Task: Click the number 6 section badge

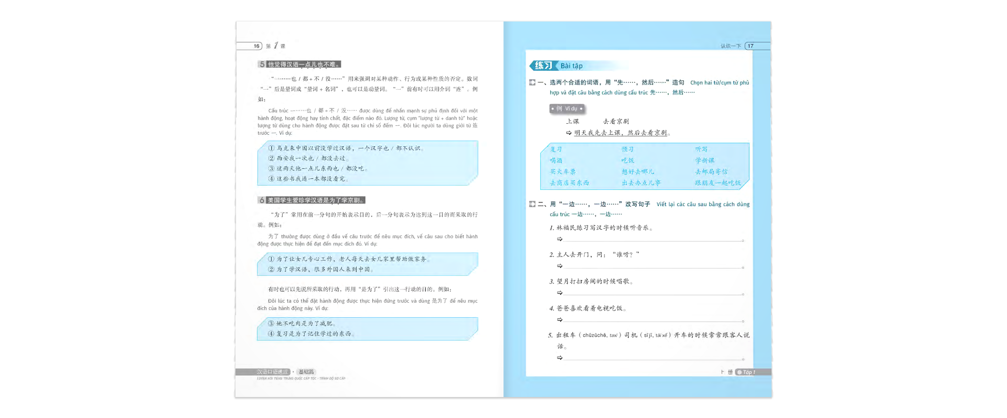Action: pyautogui.click(x=262, y=200)
